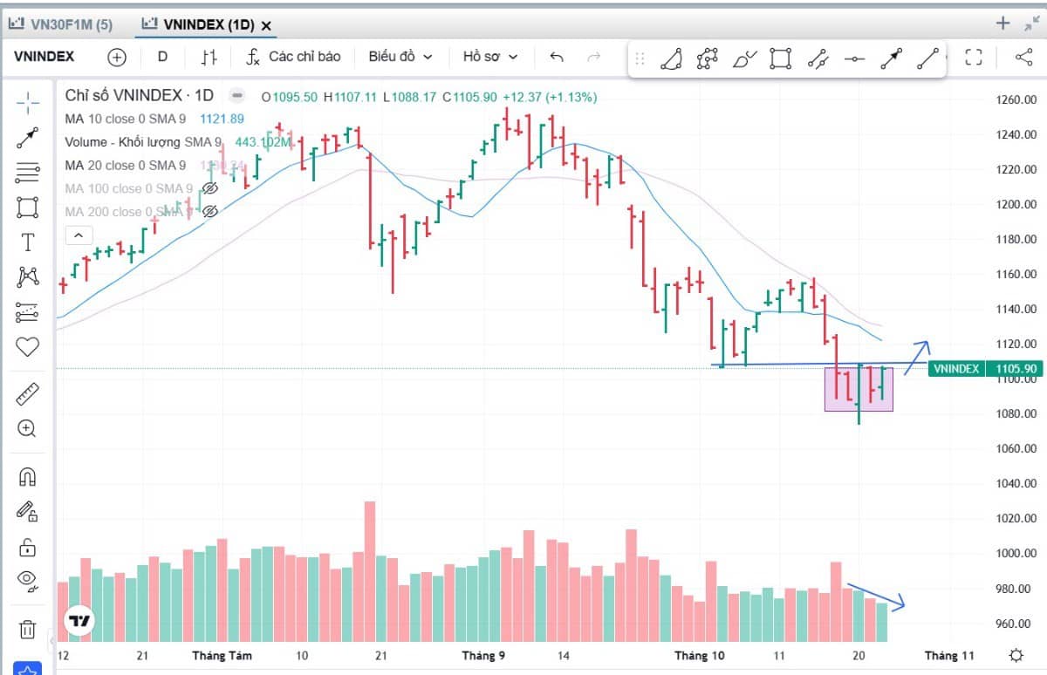The width and height of the screenshot is (1047, 675).
Task: Click the Tháng 9 date axis label
Action: pos(483,656)
